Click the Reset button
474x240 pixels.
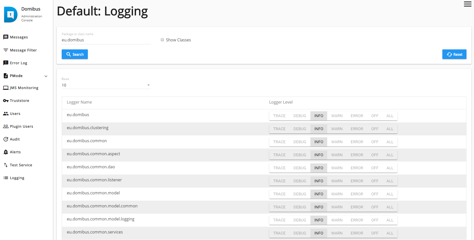[x=454, y=54]
